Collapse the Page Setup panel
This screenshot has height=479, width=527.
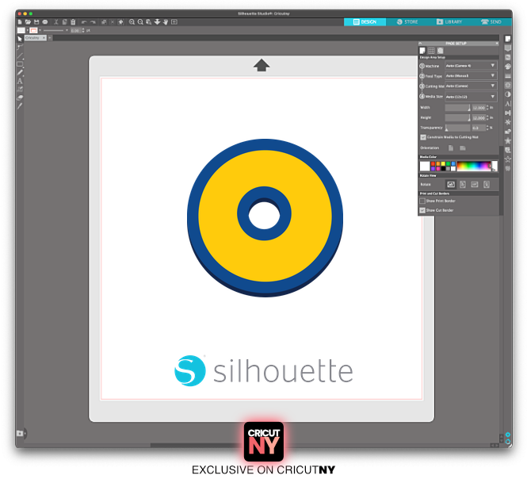pyautogui.click(x=420, y=44)
